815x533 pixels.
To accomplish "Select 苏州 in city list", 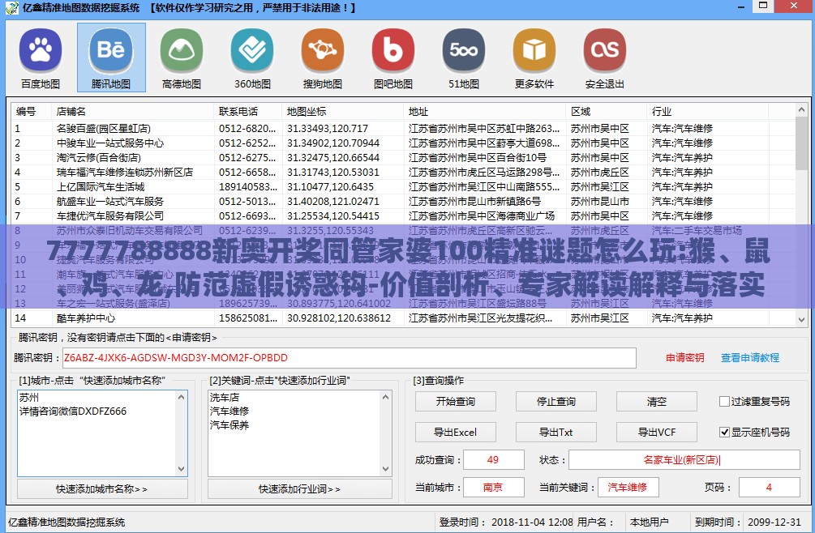I will coord(29,398).
